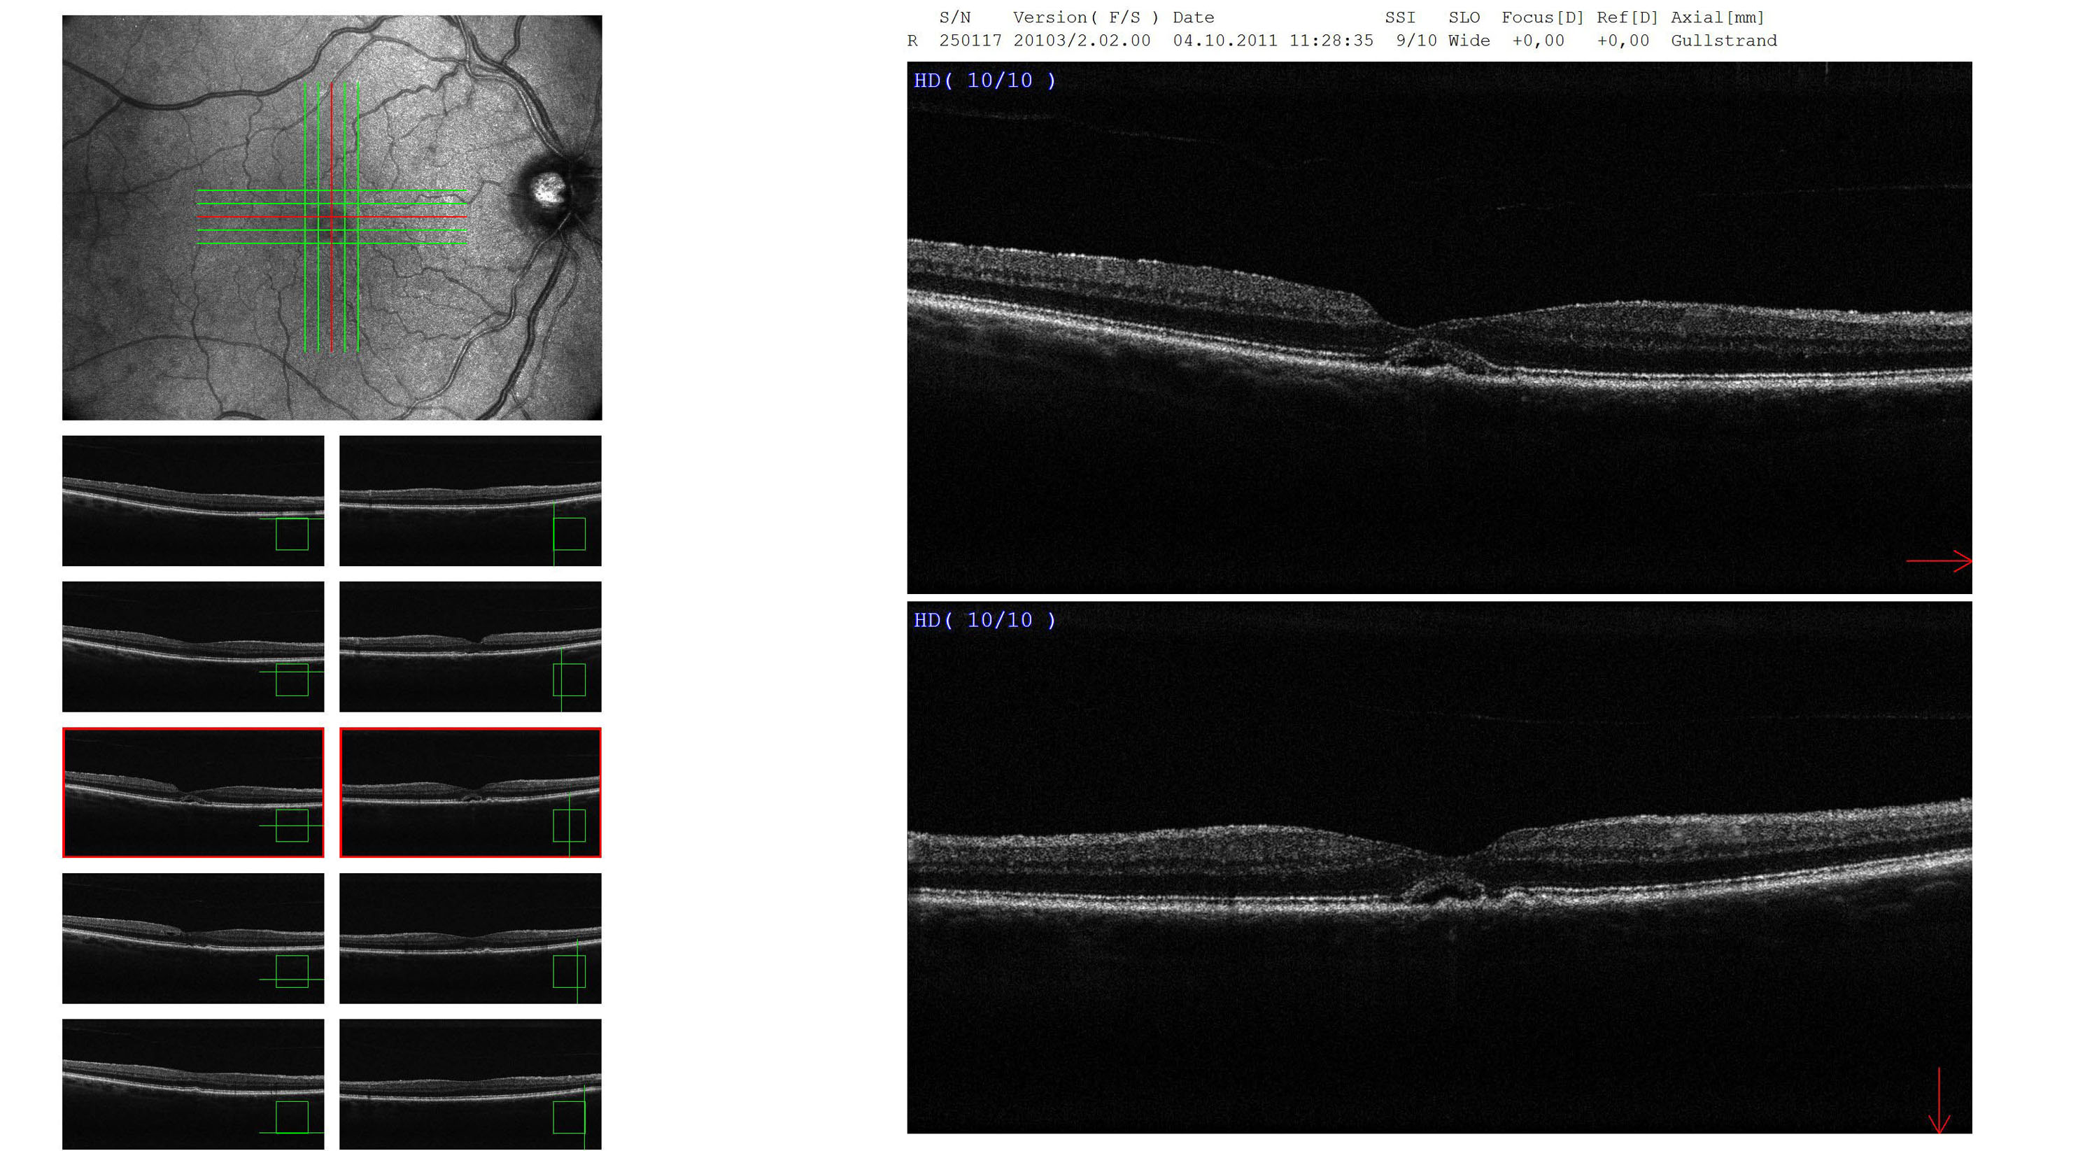
Task: Click the Ref[D] column header
Action: click(1627, 17)
